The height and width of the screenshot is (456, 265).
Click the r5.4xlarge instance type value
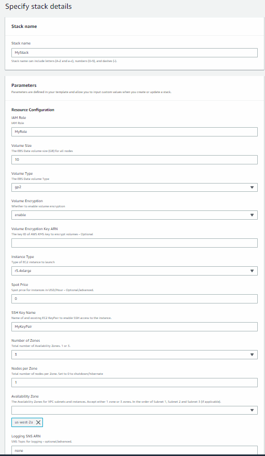pyautogui.click(x=23, y=271)
